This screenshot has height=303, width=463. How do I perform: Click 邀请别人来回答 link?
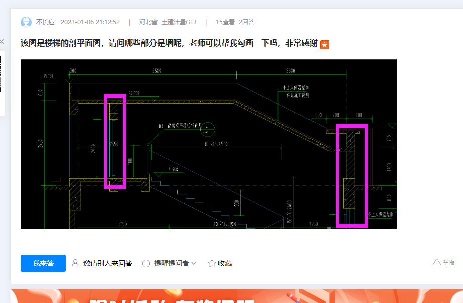click(107, 263)
